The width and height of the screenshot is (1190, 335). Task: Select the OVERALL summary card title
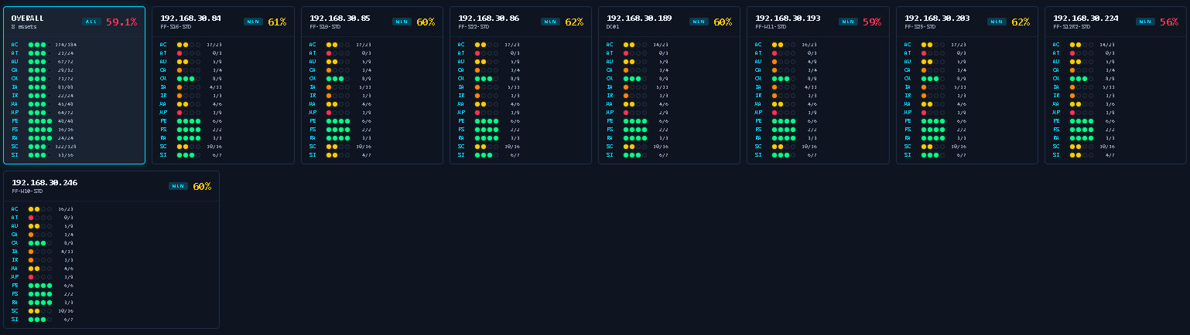point(28,19)
